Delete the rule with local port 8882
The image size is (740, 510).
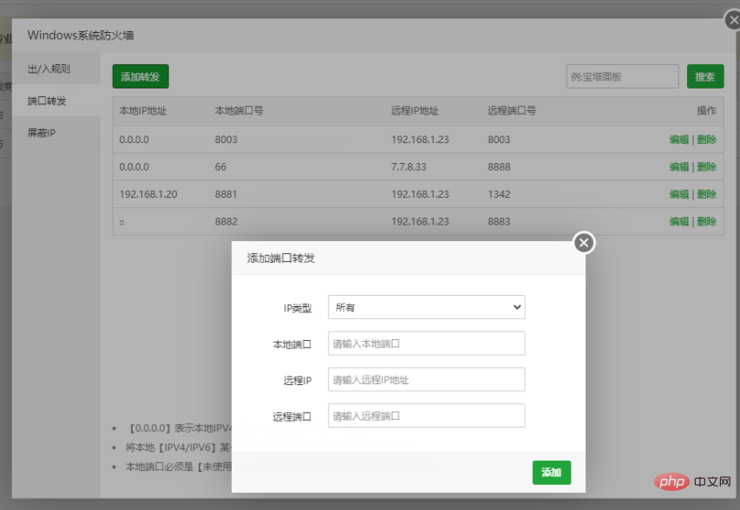[x=706, y=222]
